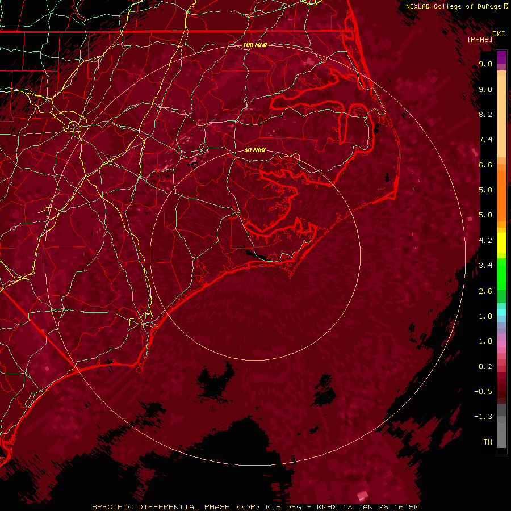Click the 7.4 value on the color scale
The image size is (511, 511).
(485, 140)
